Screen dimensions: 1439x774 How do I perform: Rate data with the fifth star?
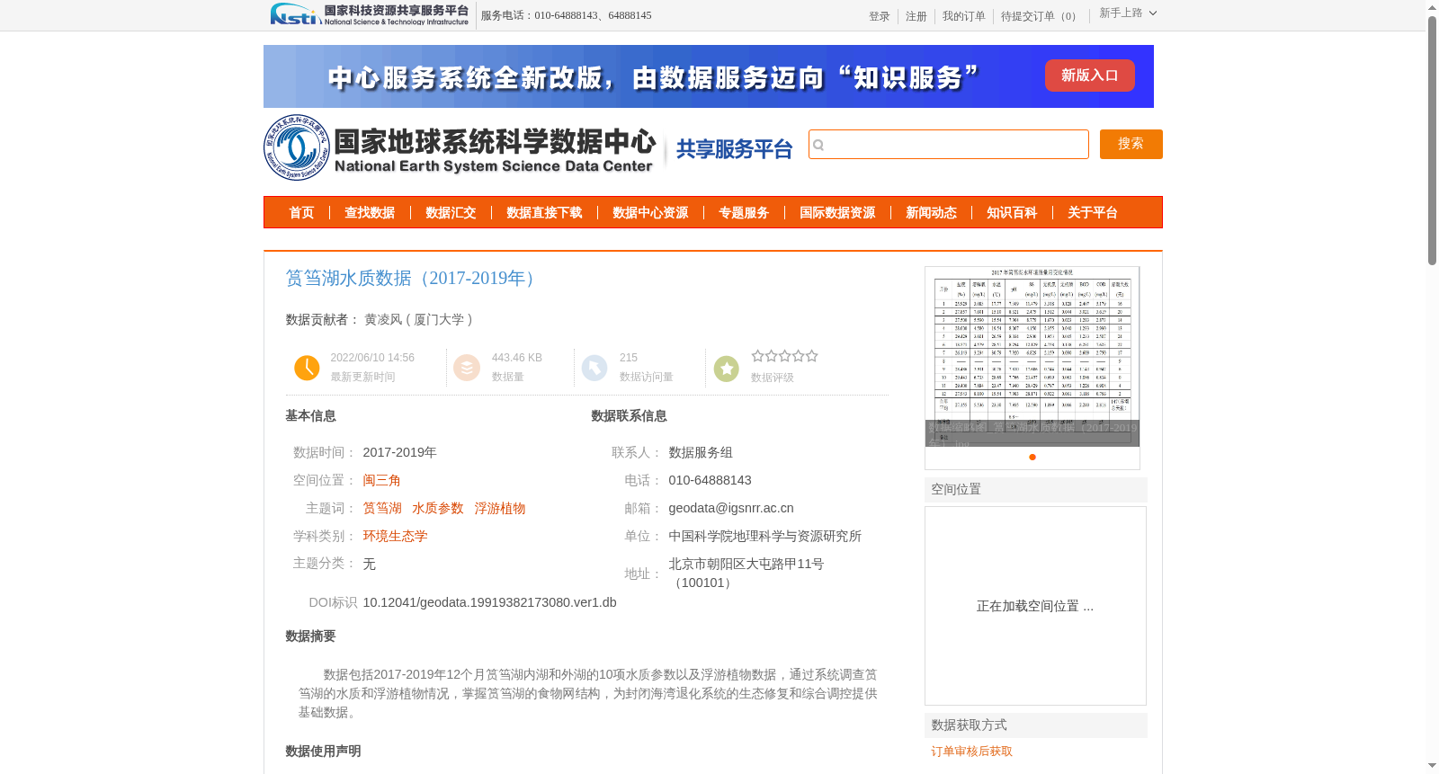pos(811,356)
